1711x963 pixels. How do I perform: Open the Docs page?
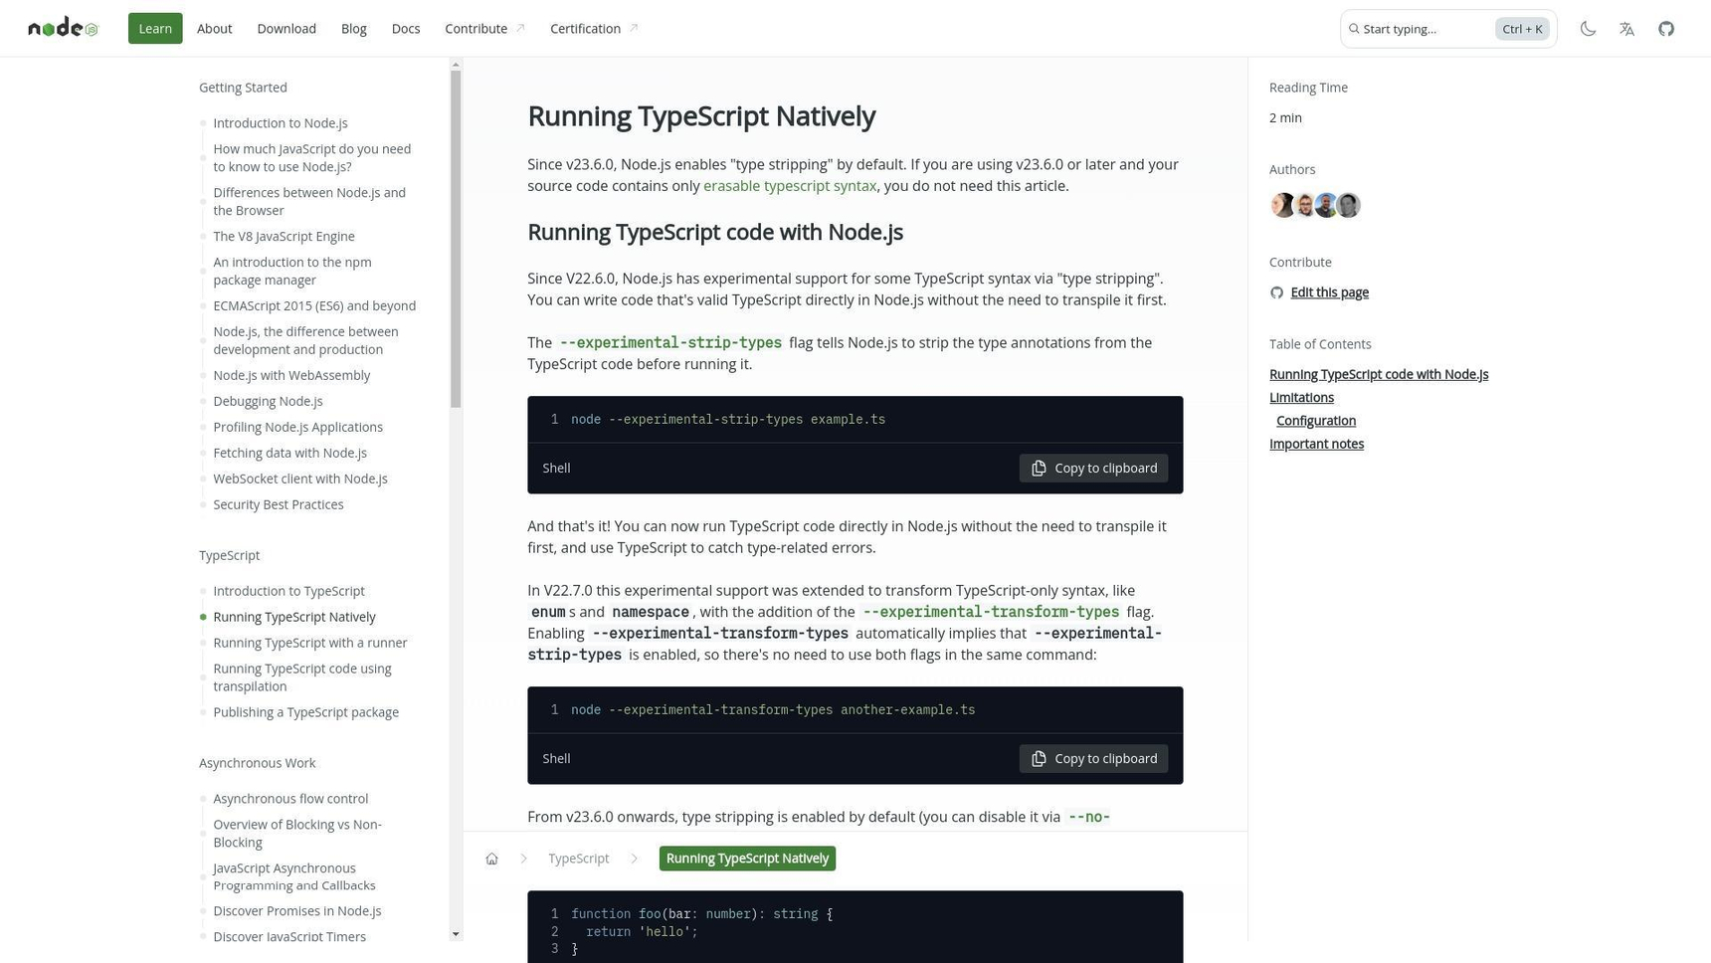406,29
